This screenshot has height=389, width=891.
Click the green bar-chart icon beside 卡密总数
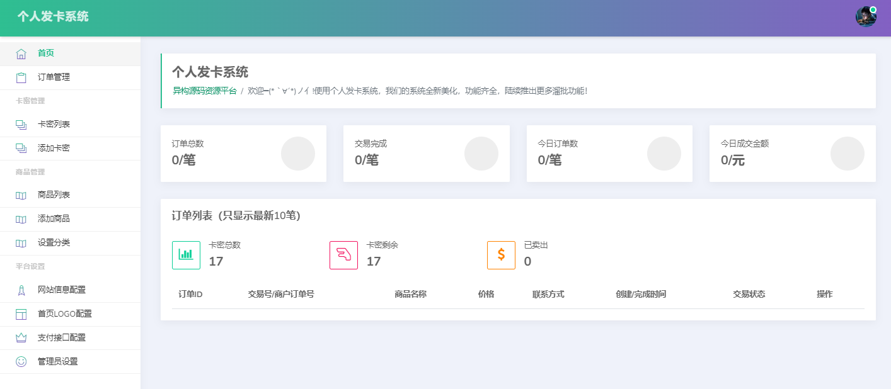[186, 255]
